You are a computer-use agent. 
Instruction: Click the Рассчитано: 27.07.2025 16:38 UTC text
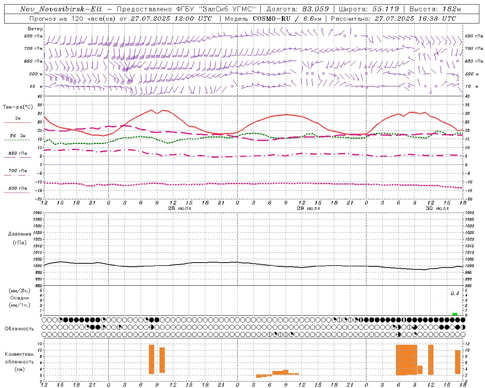click(393, 19)
